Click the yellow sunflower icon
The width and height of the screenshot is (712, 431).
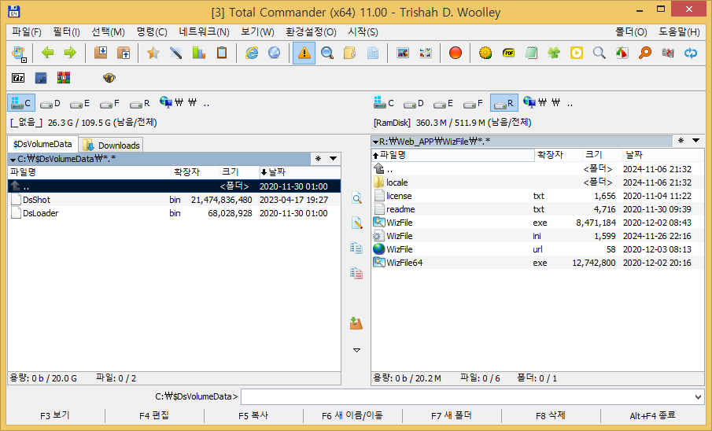[x=485, y=53]
